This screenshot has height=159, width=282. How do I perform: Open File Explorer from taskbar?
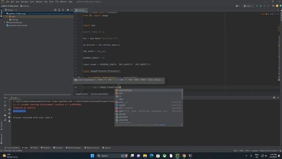(145, 156)
